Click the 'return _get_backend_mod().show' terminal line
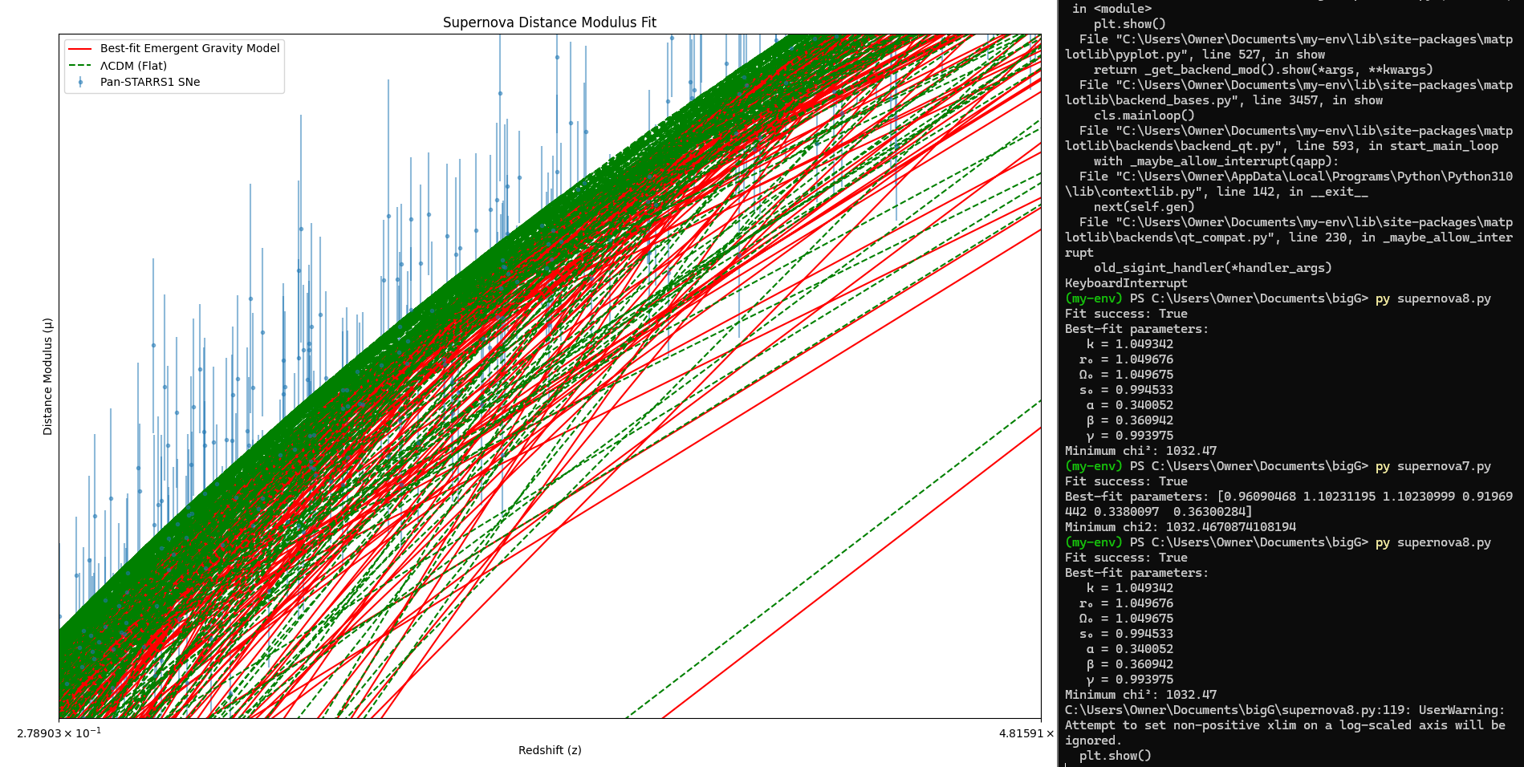Image resolution: width=1524 pixels, height=767 pixels. point(1263,70)
